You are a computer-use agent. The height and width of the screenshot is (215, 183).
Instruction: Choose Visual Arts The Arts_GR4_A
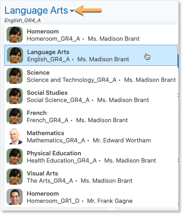pos(91,177)
